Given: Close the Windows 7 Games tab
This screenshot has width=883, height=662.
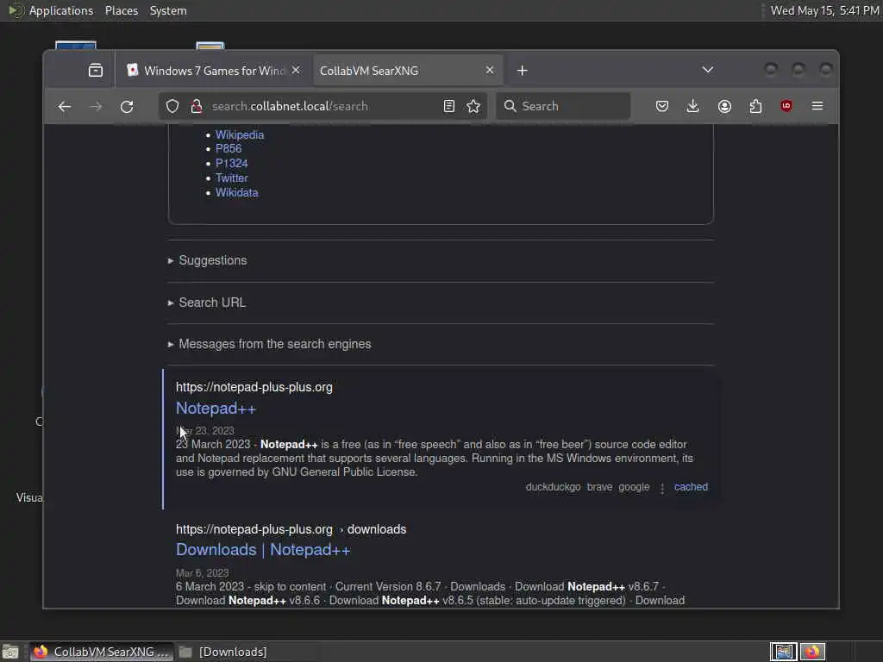Looking at the screenshot, I should pyautogui.click(x=297, y=70).
